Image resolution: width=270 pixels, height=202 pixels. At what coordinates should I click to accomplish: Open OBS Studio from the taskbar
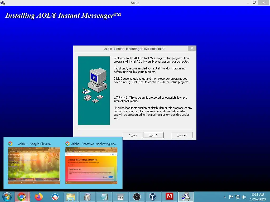[x=137, y=197]
